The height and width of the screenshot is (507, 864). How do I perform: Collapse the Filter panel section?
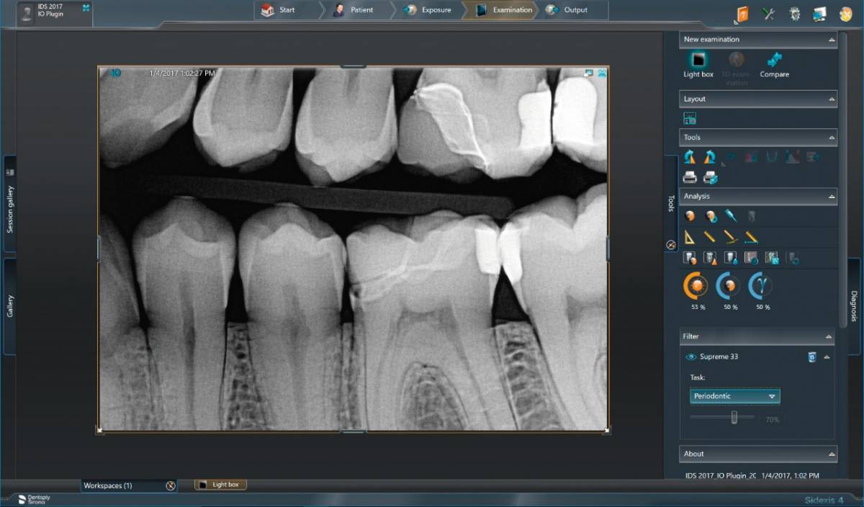coord(829,336)
